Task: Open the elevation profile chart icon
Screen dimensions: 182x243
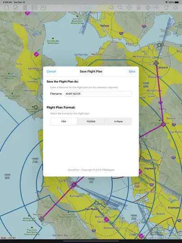Action: click(x=44, y=8)
